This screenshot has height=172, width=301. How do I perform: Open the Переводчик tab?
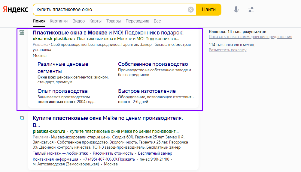click(137, 21)
